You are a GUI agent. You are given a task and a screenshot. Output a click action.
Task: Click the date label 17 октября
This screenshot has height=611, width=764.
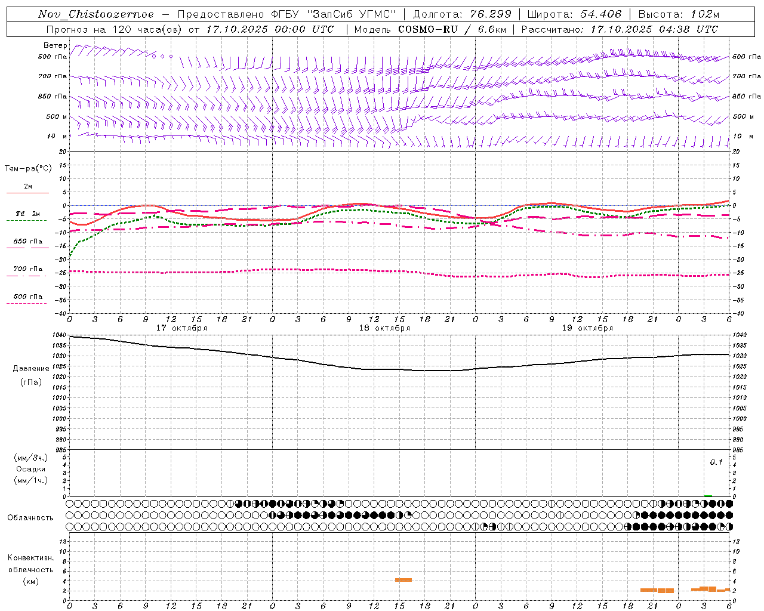(181, 328)
